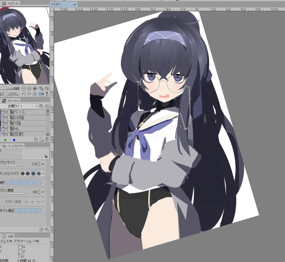Click the Navigator preview thumbnail

coord(24,45)
